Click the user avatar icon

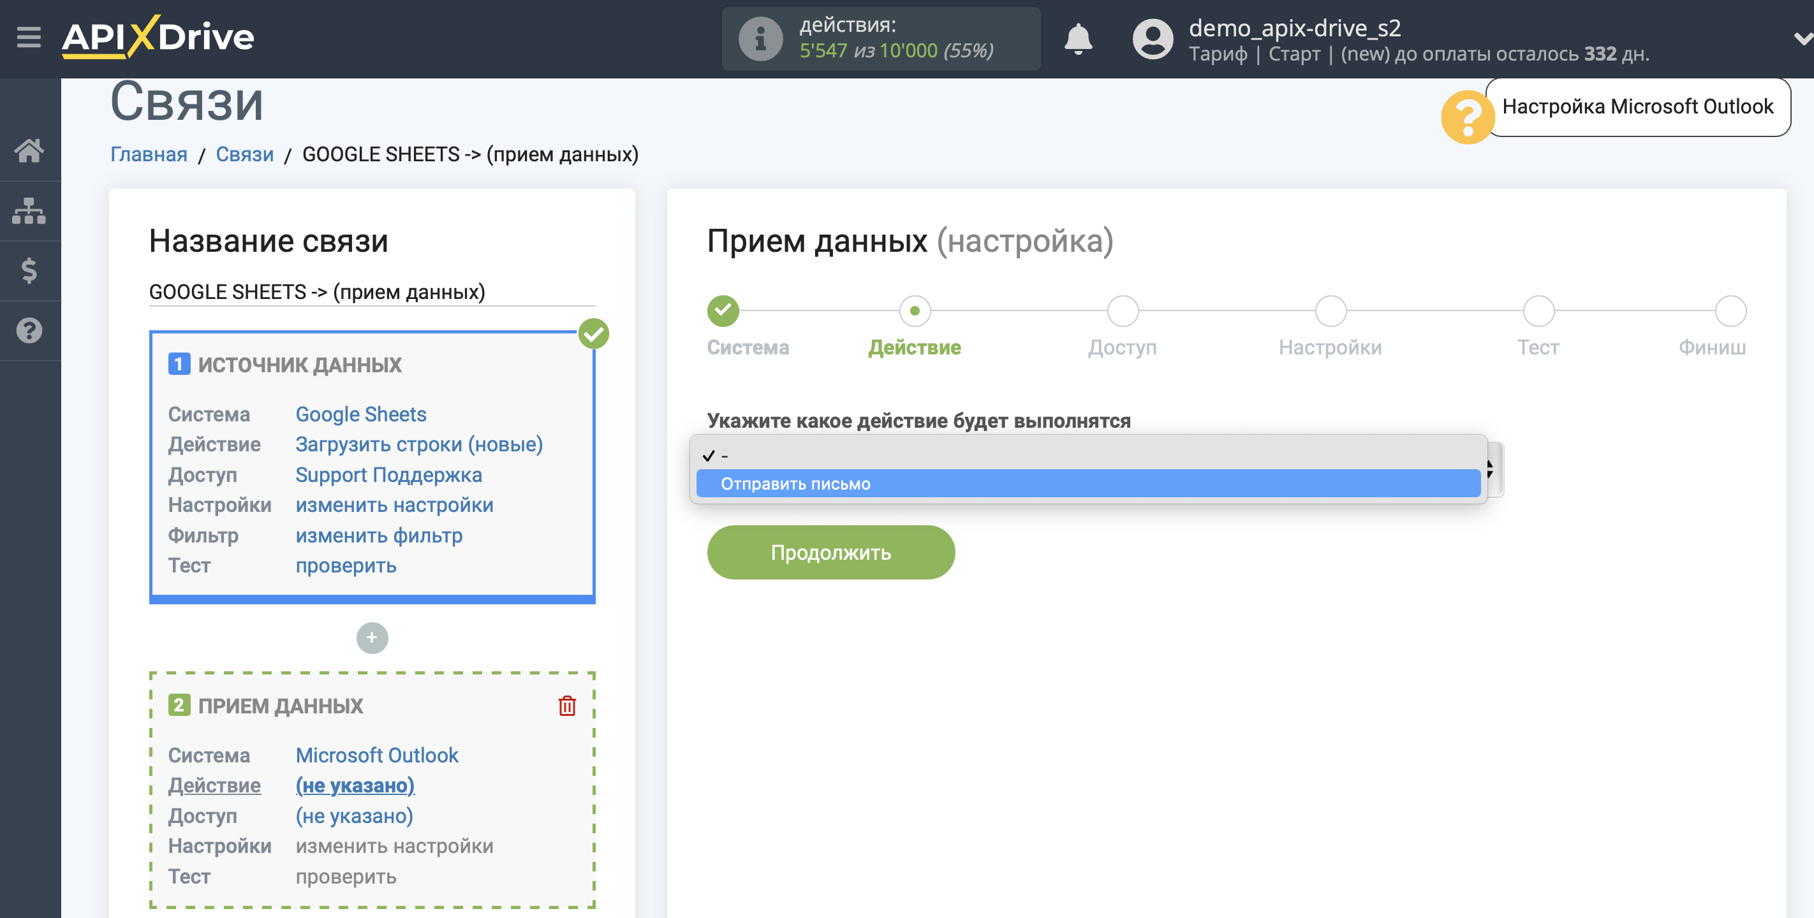1152,39
